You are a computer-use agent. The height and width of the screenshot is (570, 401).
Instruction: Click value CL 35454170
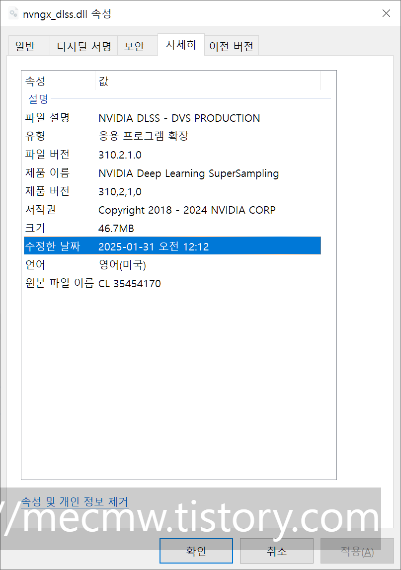[129, 284]
